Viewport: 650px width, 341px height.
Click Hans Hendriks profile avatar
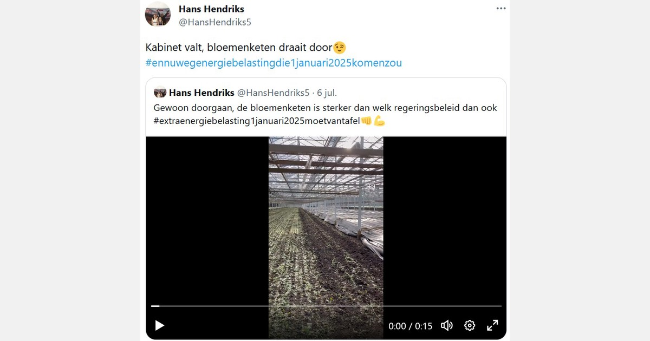[158, 14]
